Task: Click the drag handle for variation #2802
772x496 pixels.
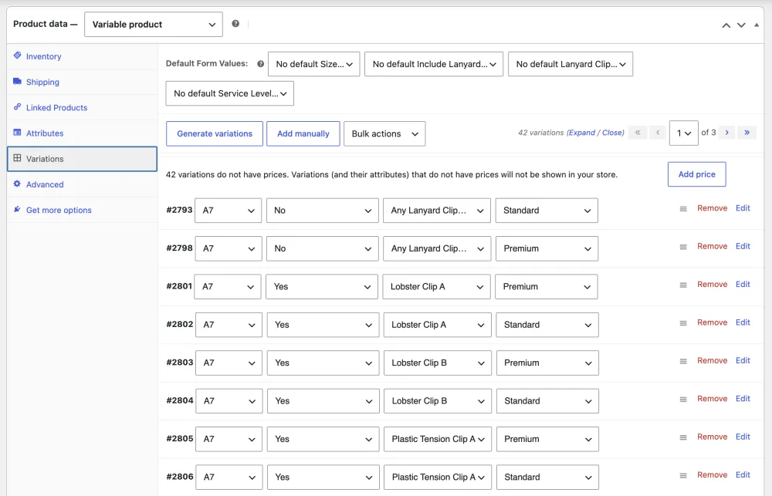Action: pos(683,323)
